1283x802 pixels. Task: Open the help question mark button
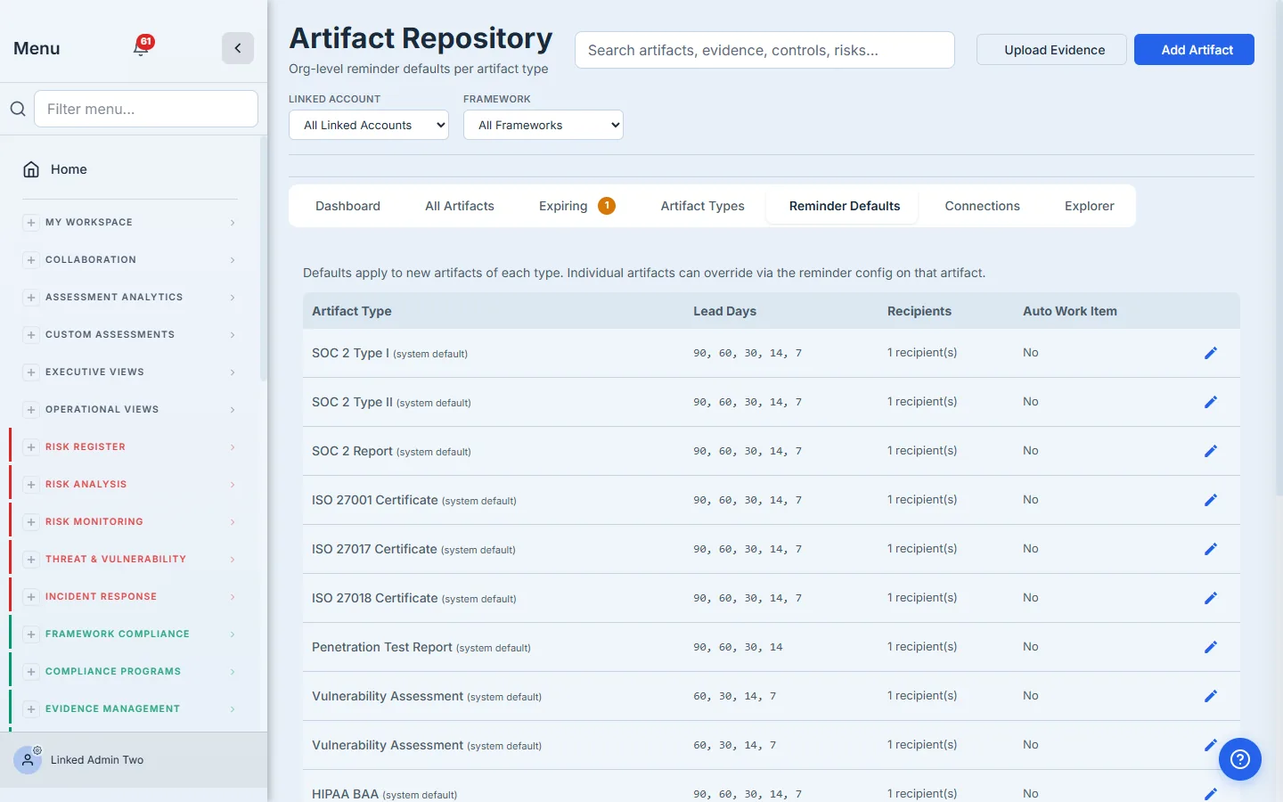click(x=1240, y=759)
